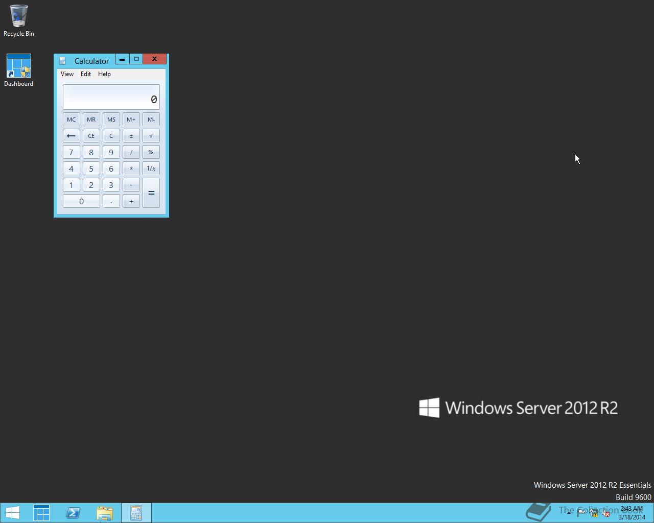Click the CE clear entry button

tap(91, 136)
